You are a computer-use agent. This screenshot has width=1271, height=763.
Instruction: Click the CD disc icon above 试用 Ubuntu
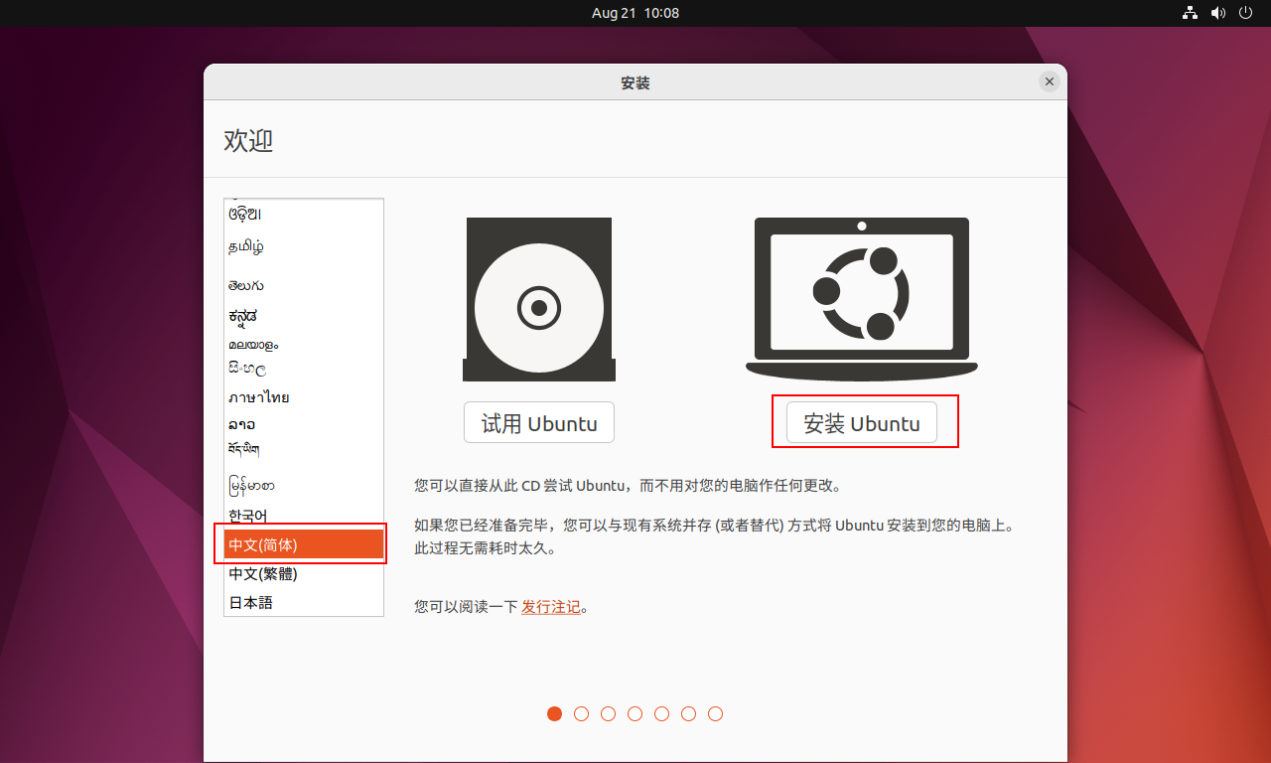pyautogui.click(x=538, y=298)
